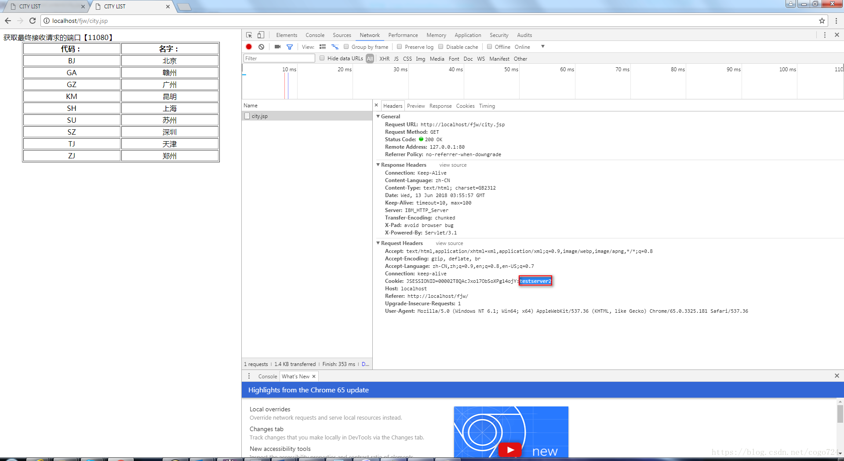Toggle the overview waterfall view icon

click(335, 47)
